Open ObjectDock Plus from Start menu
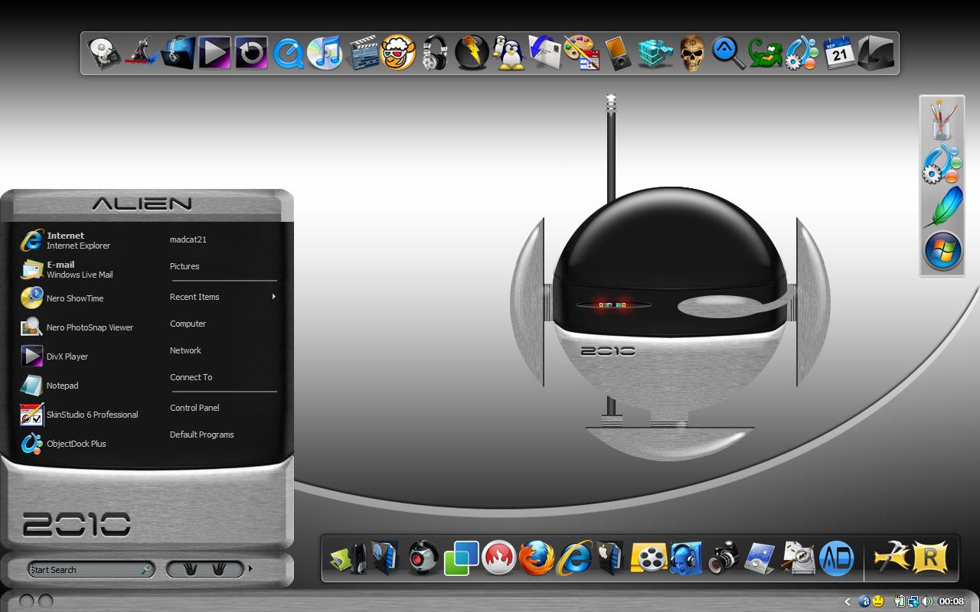Image resolution: width=980 pixels, height=612 pixels. (64, 444)
